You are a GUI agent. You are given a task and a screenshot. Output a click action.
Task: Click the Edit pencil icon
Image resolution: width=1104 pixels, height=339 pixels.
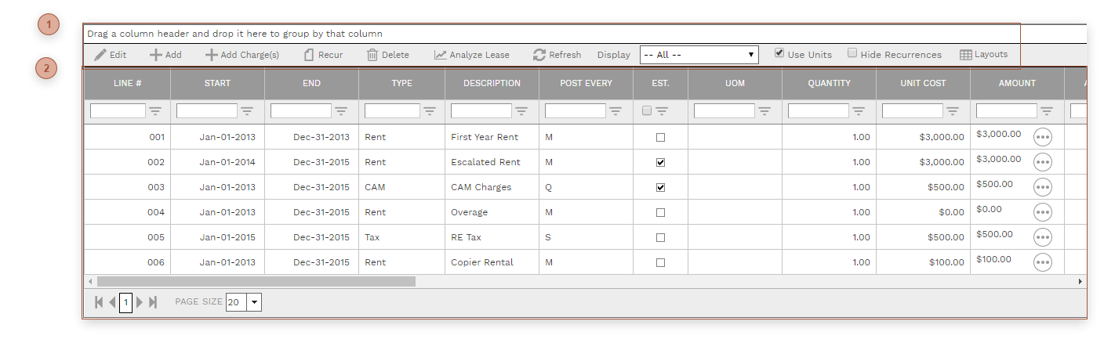click(x=100, y=55)
